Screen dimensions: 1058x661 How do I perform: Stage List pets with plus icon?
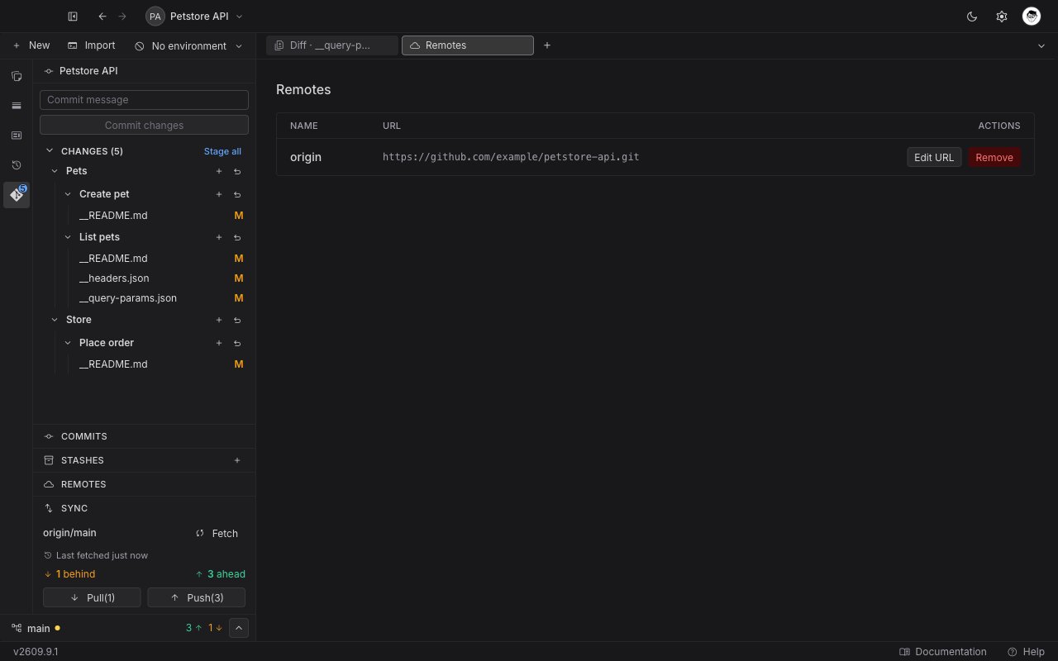[x=219, y=237]
